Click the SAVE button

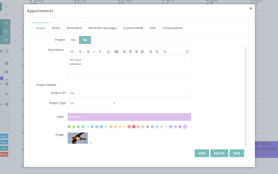(x=237, y=153)
